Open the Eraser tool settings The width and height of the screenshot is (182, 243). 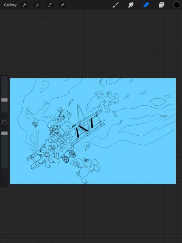pyautogui.click(x=146, y=5)
